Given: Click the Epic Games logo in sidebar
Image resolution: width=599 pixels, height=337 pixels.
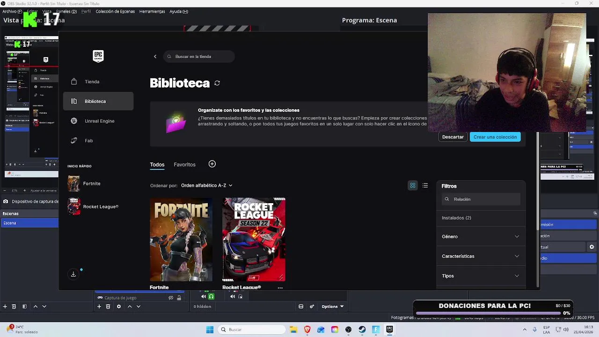Looking at the screenshot, I should coord(98,56).
